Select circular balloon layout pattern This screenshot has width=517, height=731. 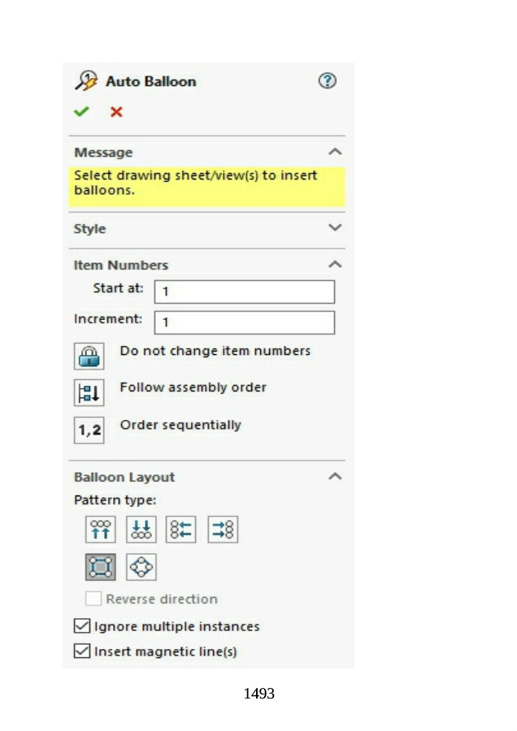click(141, 567)
